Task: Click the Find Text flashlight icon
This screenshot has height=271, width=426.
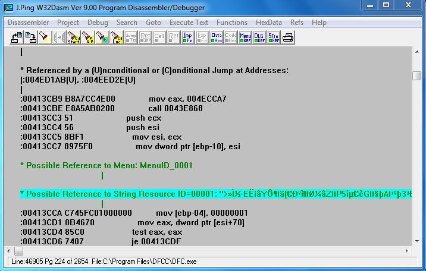Action: (45, 37)
